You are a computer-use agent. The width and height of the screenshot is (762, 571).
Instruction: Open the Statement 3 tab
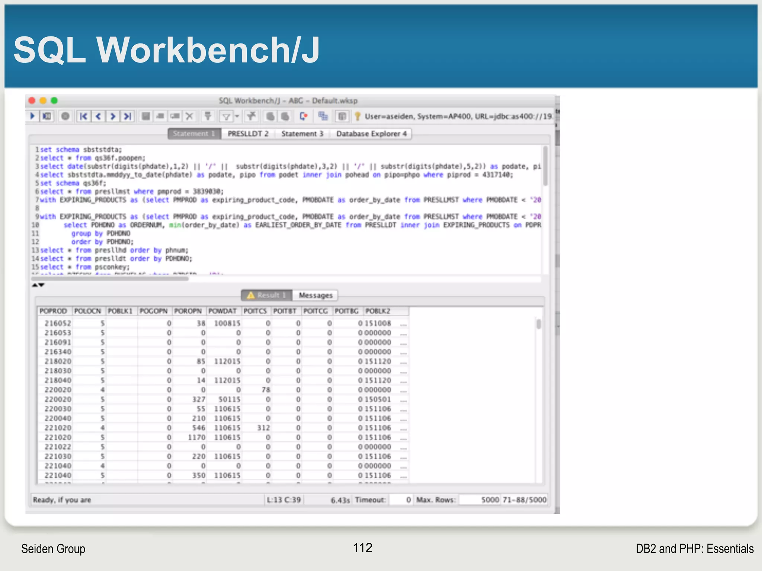(302, 133)
